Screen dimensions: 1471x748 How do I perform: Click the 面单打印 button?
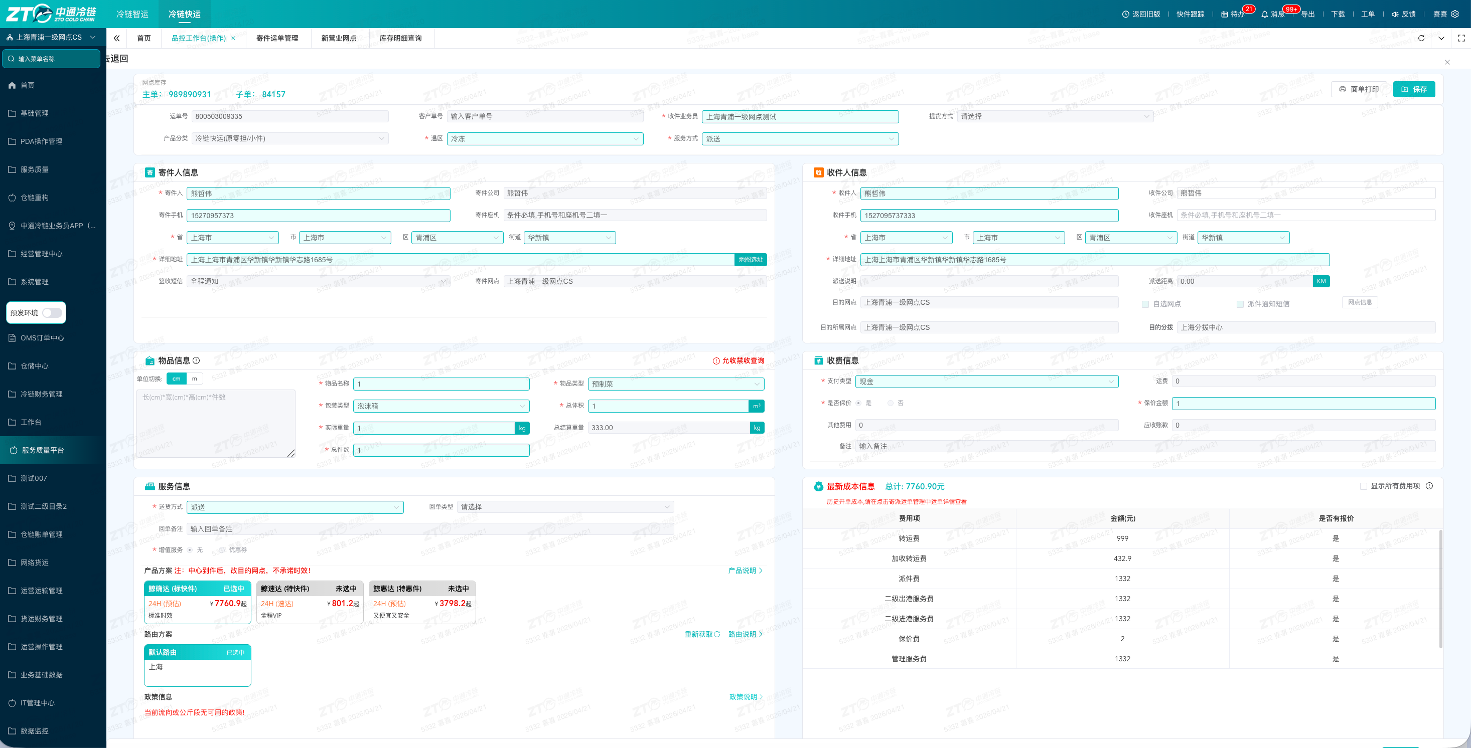pyautogui.click(x=1359, y=90)
